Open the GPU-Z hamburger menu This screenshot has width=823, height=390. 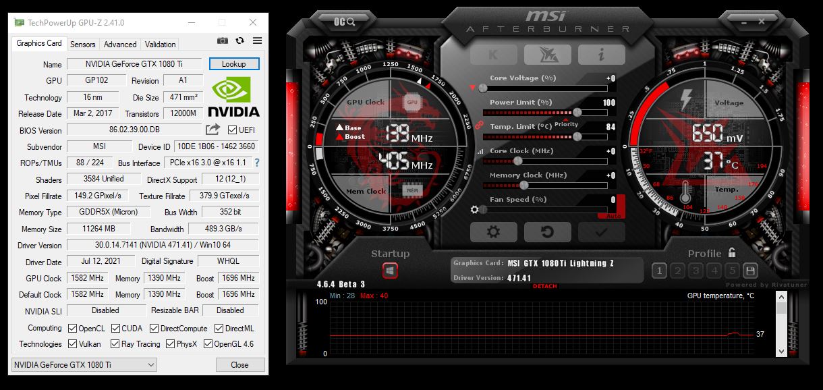point(257,40)
